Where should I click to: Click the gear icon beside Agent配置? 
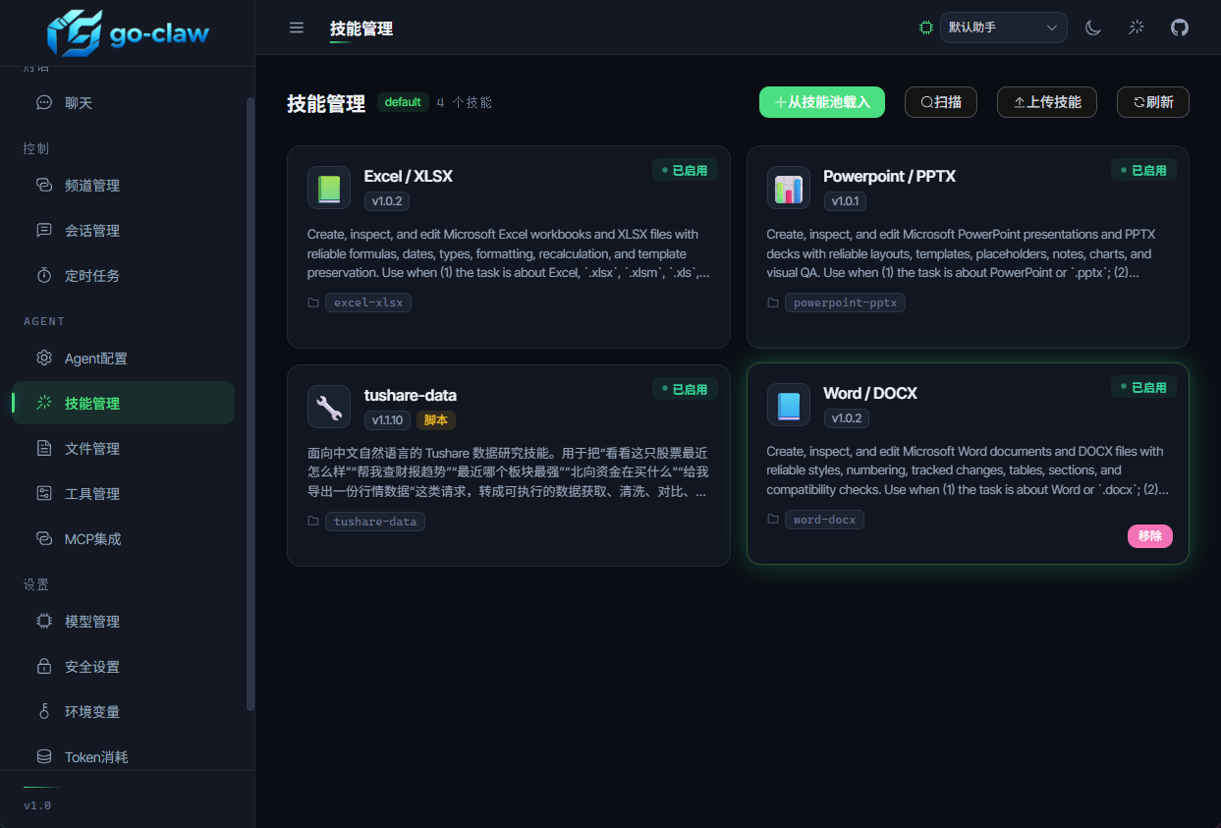point(44,358)
